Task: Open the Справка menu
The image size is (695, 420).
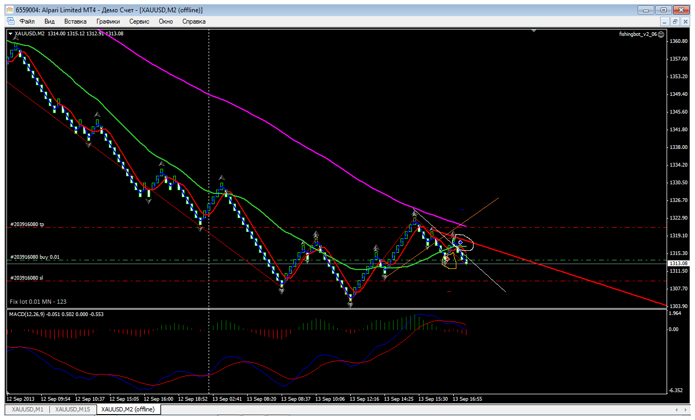Action: 194,21
